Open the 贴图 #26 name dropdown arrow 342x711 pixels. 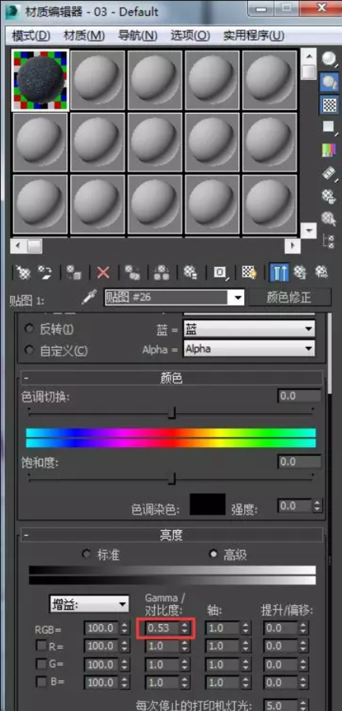238,298
